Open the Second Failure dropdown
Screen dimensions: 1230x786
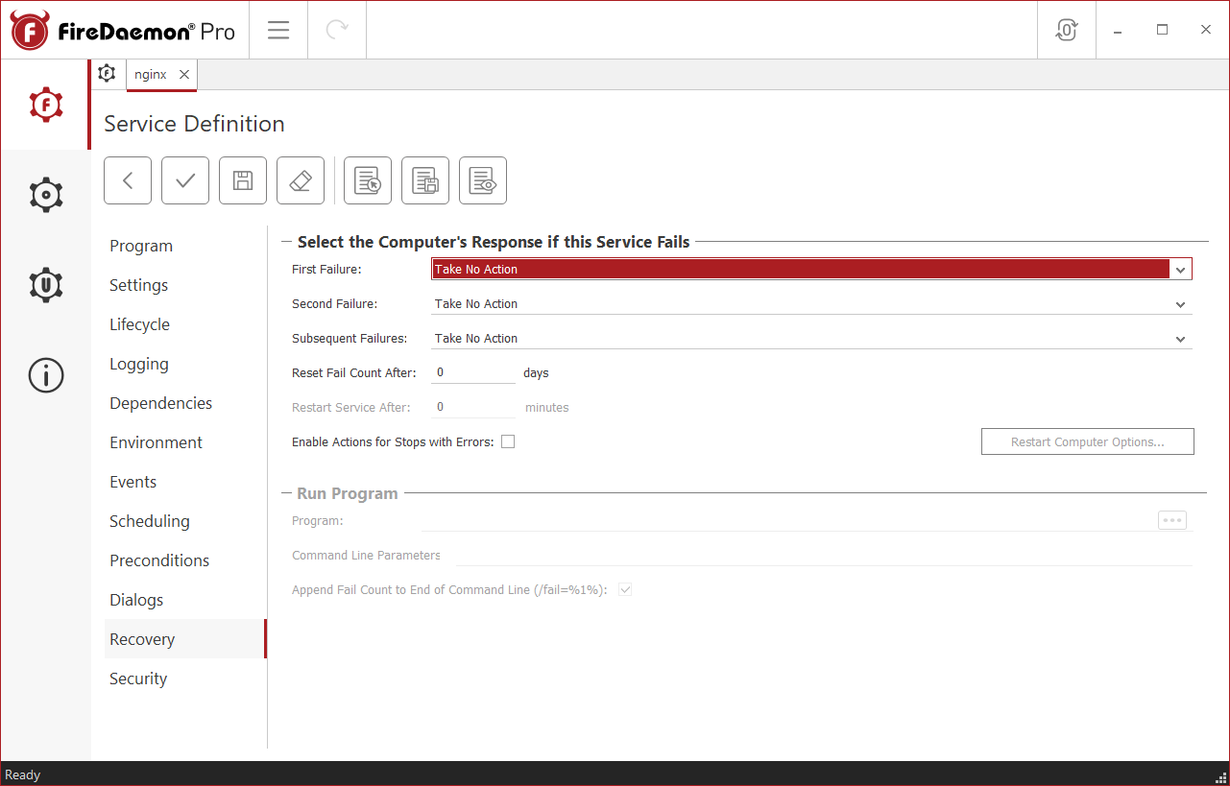pos(811,304)
